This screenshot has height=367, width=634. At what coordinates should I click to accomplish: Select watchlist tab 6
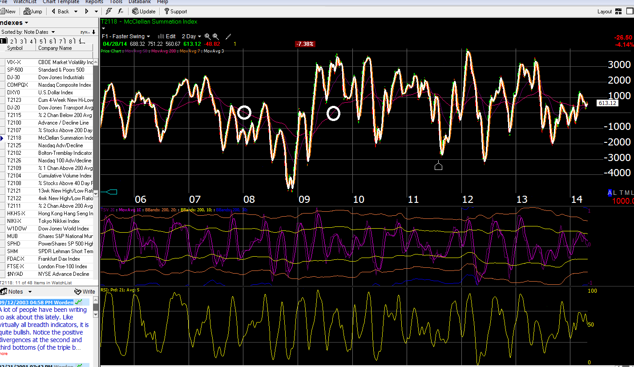[51, 41]
